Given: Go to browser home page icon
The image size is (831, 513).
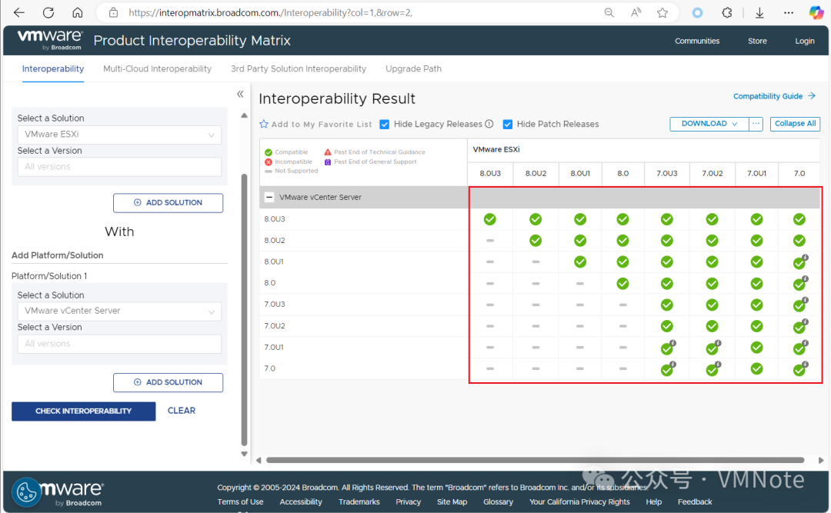Looking at the screenshot, I should 78,12.
